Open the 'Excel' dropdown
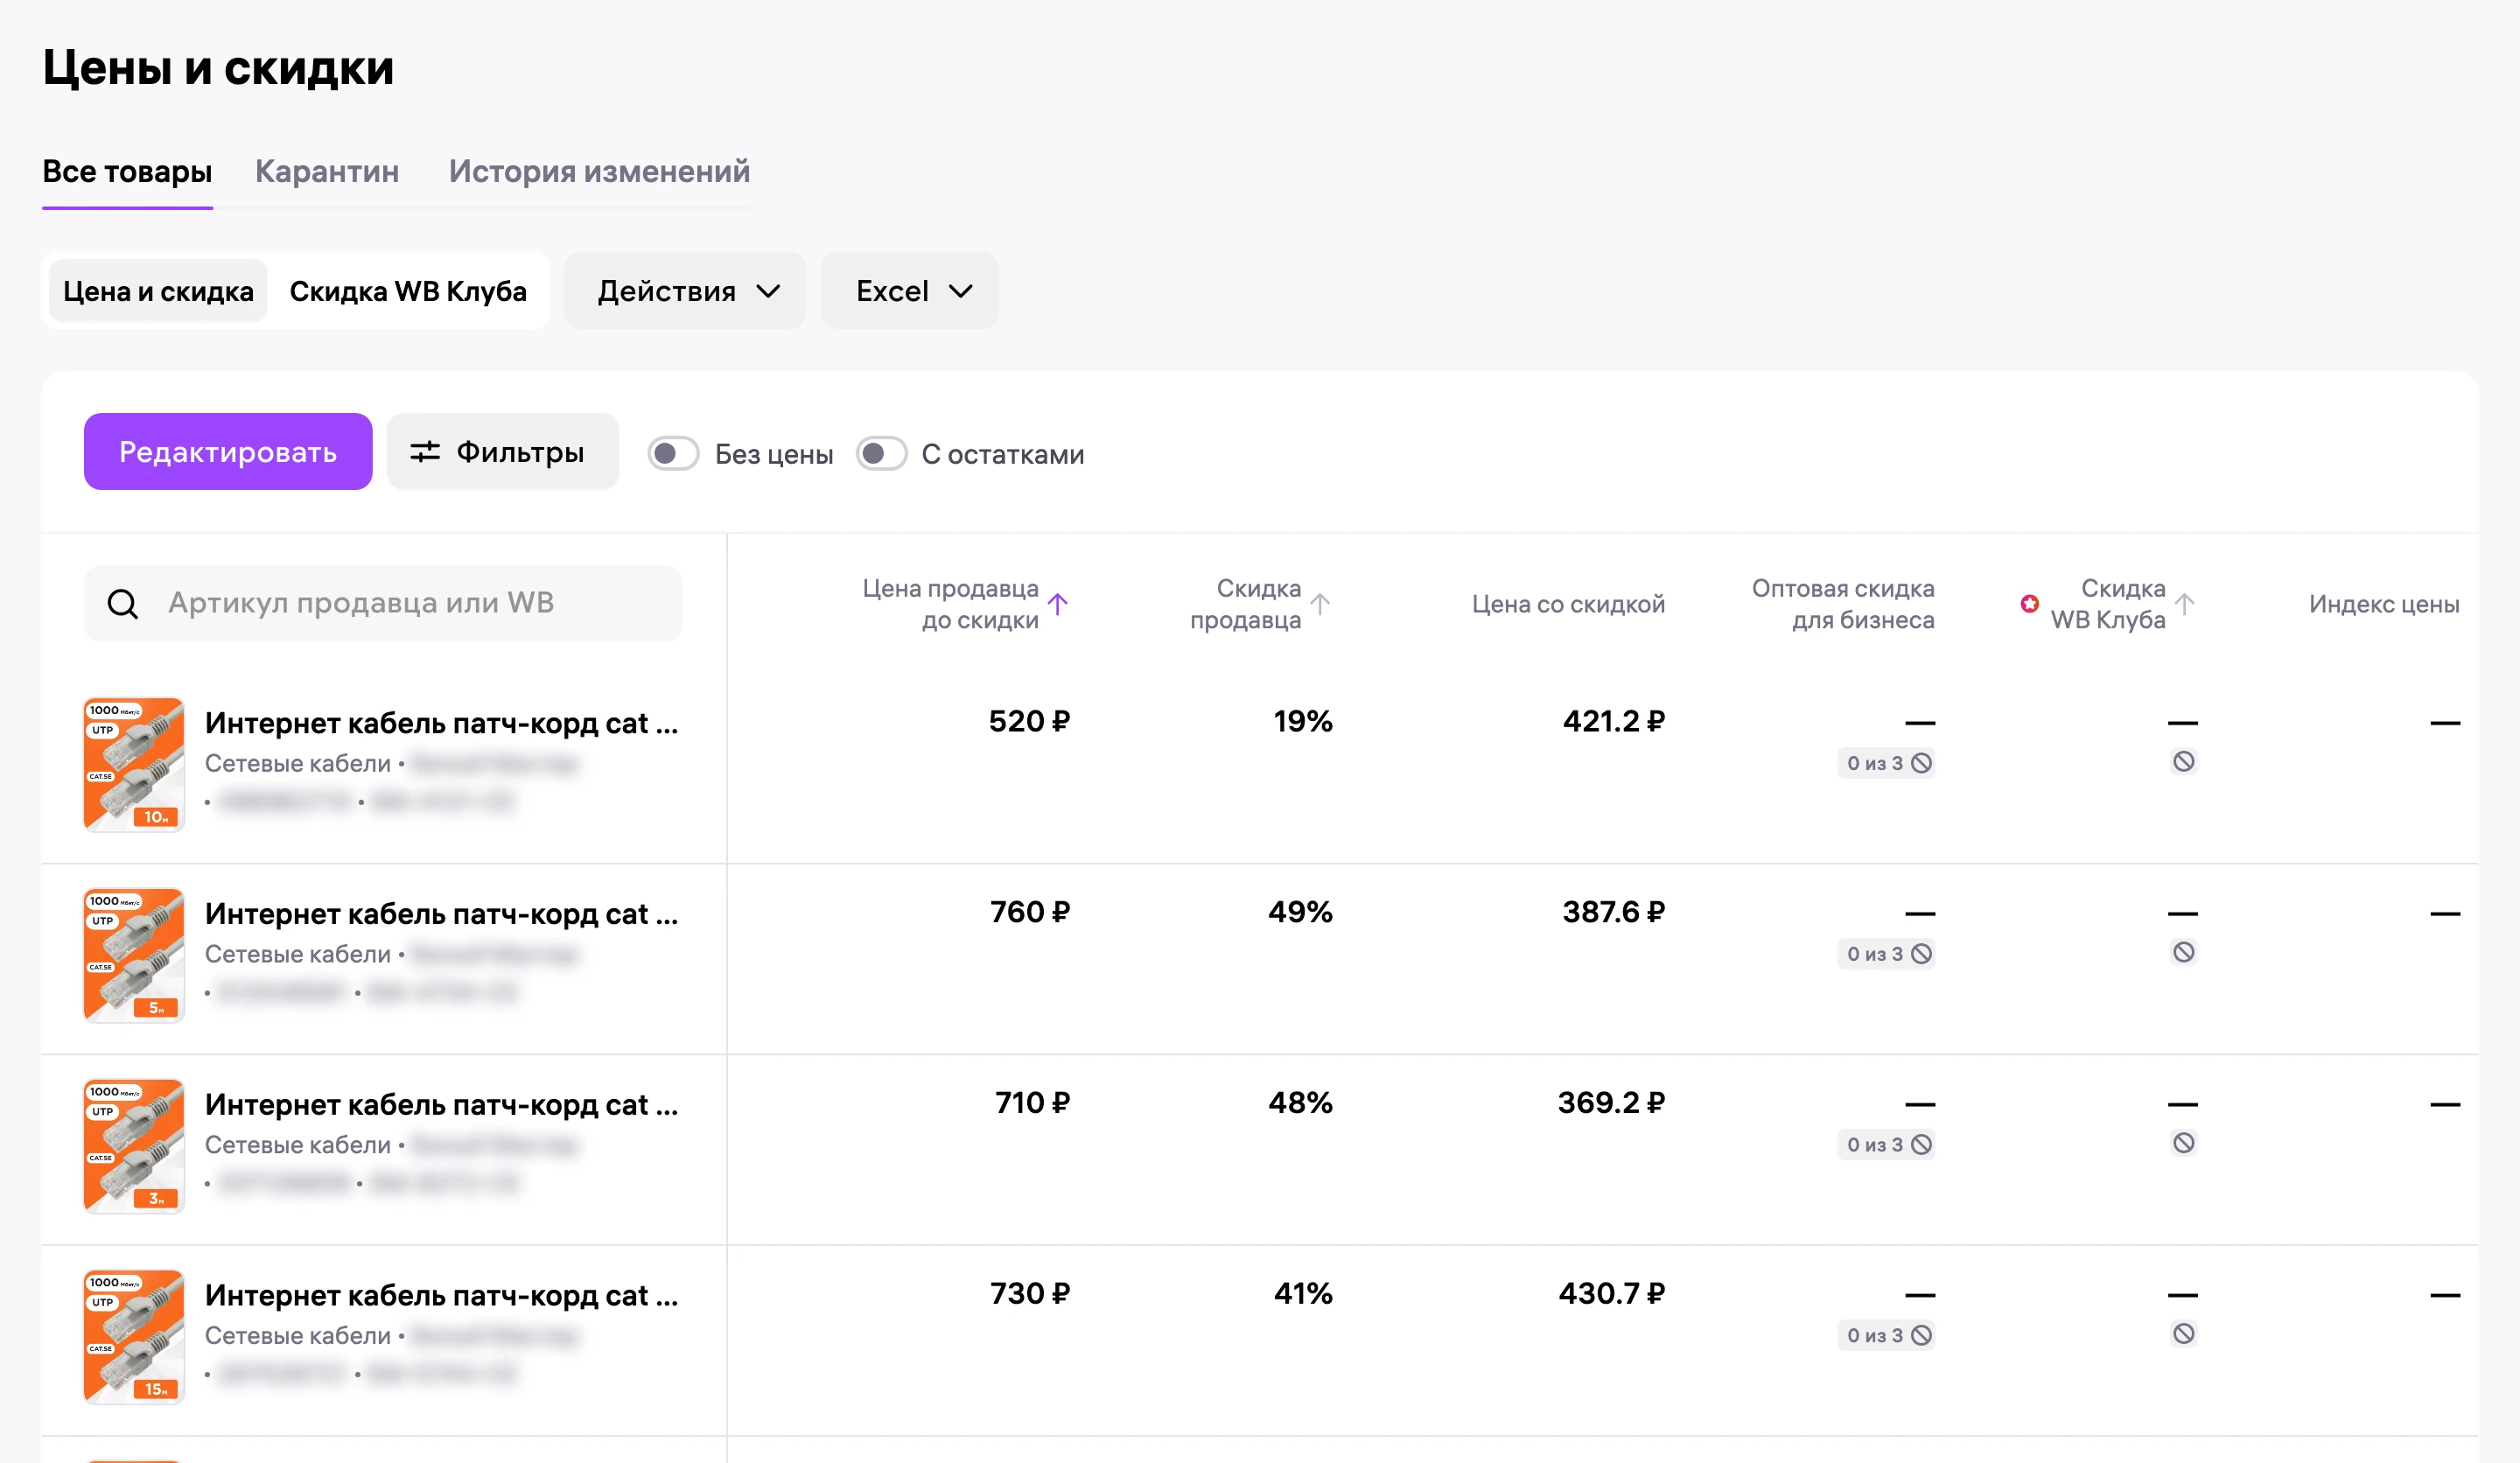The image size is (2520, 1463). [x=910, y=291]
